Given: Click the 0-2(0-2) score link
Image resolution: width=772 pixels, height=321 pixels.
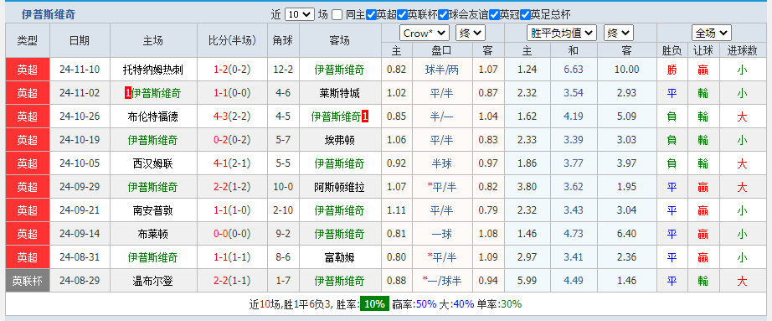Looking at the screenshot, I should tap(232, 140).
